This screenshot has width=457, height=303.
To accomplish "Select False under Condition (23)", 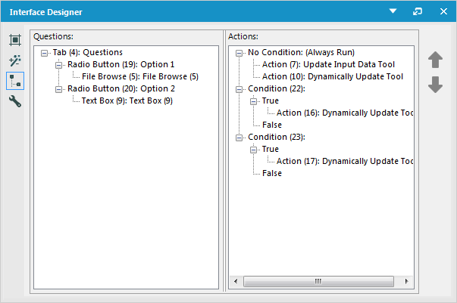I will tap(271, 174).
